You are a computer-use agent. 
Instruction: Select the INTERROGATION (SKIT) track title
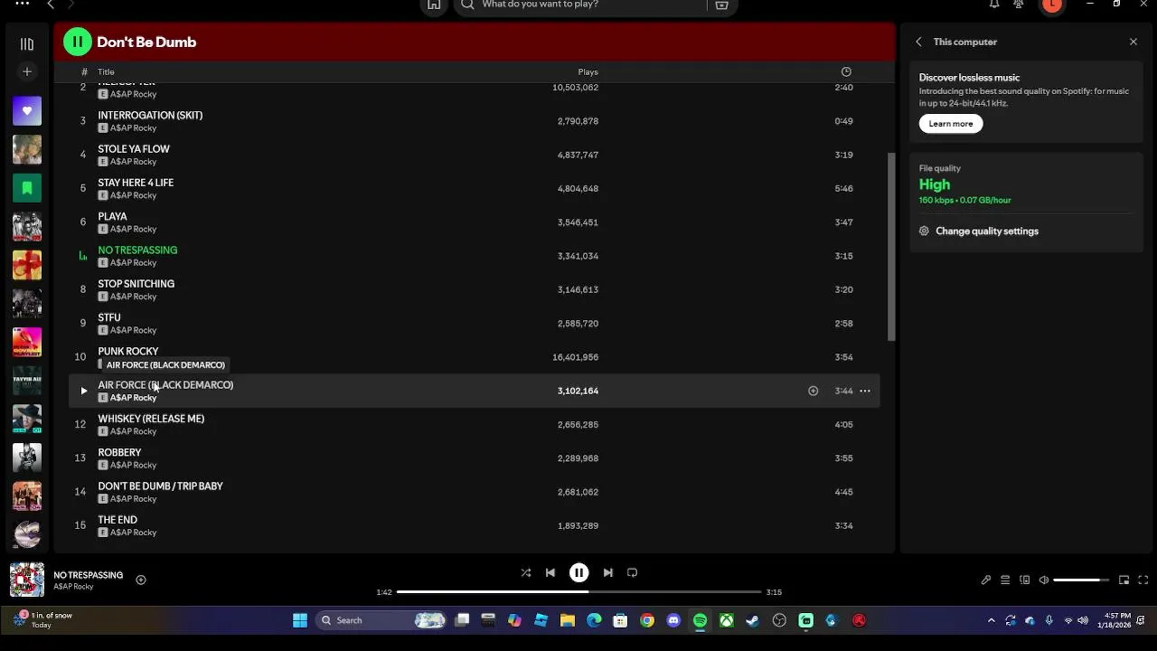tap(150, 116)
